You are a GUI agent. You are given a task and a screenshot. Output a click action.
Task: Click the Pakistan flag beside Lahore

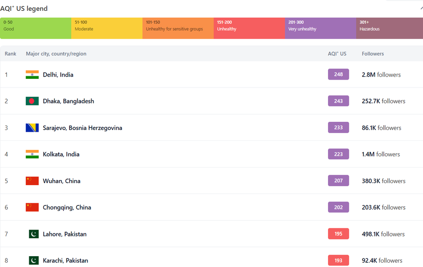[x=34, y=234]
